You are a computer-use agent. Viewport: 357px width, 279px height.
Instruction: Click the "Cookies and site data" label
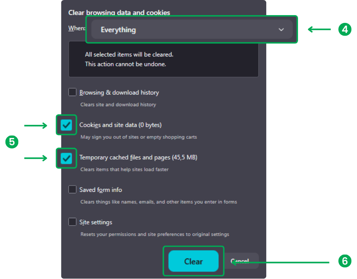pyautogui.click(x=120, y=125)
